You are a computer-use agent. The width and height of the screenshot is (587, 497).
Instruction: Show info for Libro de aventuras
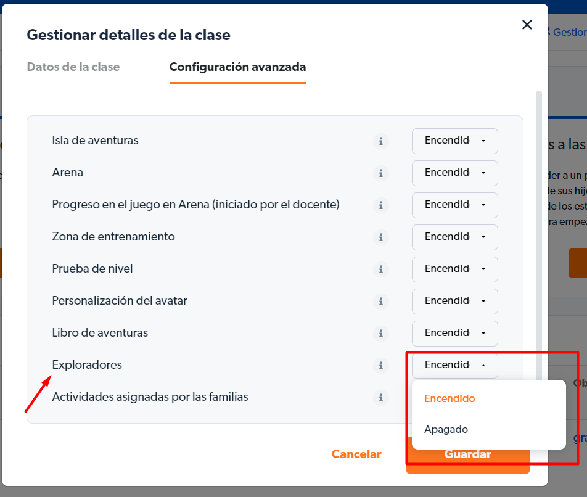point(381,334)
